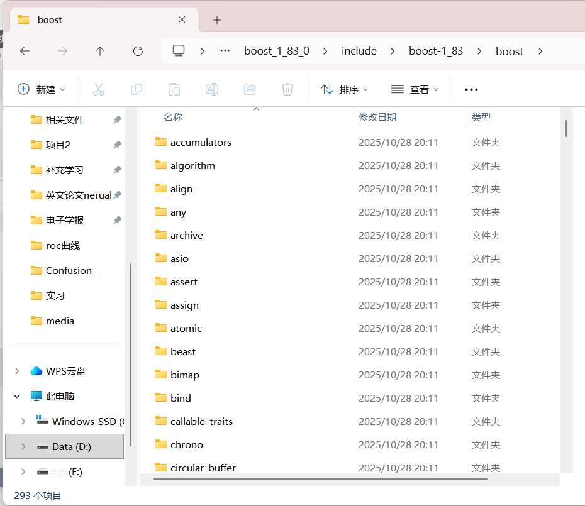Click the Rename toolbar icon
585x506 pixels.
(212, 89)
